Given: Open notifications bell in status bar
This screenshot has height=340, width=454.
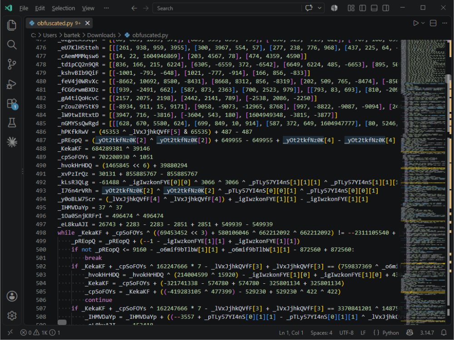Looking at the screenshot, I should [444, 333].
